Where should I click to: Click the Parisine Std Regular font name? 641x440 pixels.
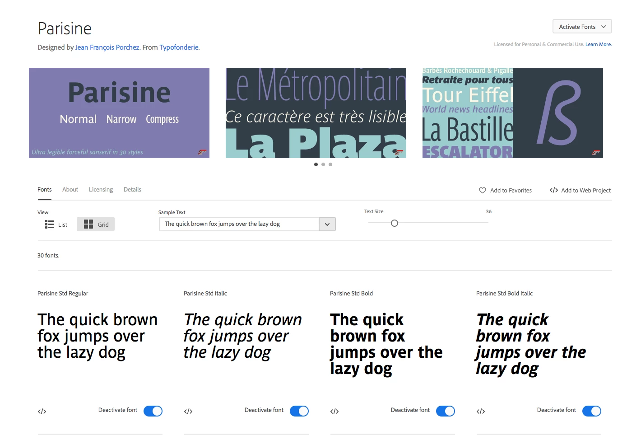(63, 294)
